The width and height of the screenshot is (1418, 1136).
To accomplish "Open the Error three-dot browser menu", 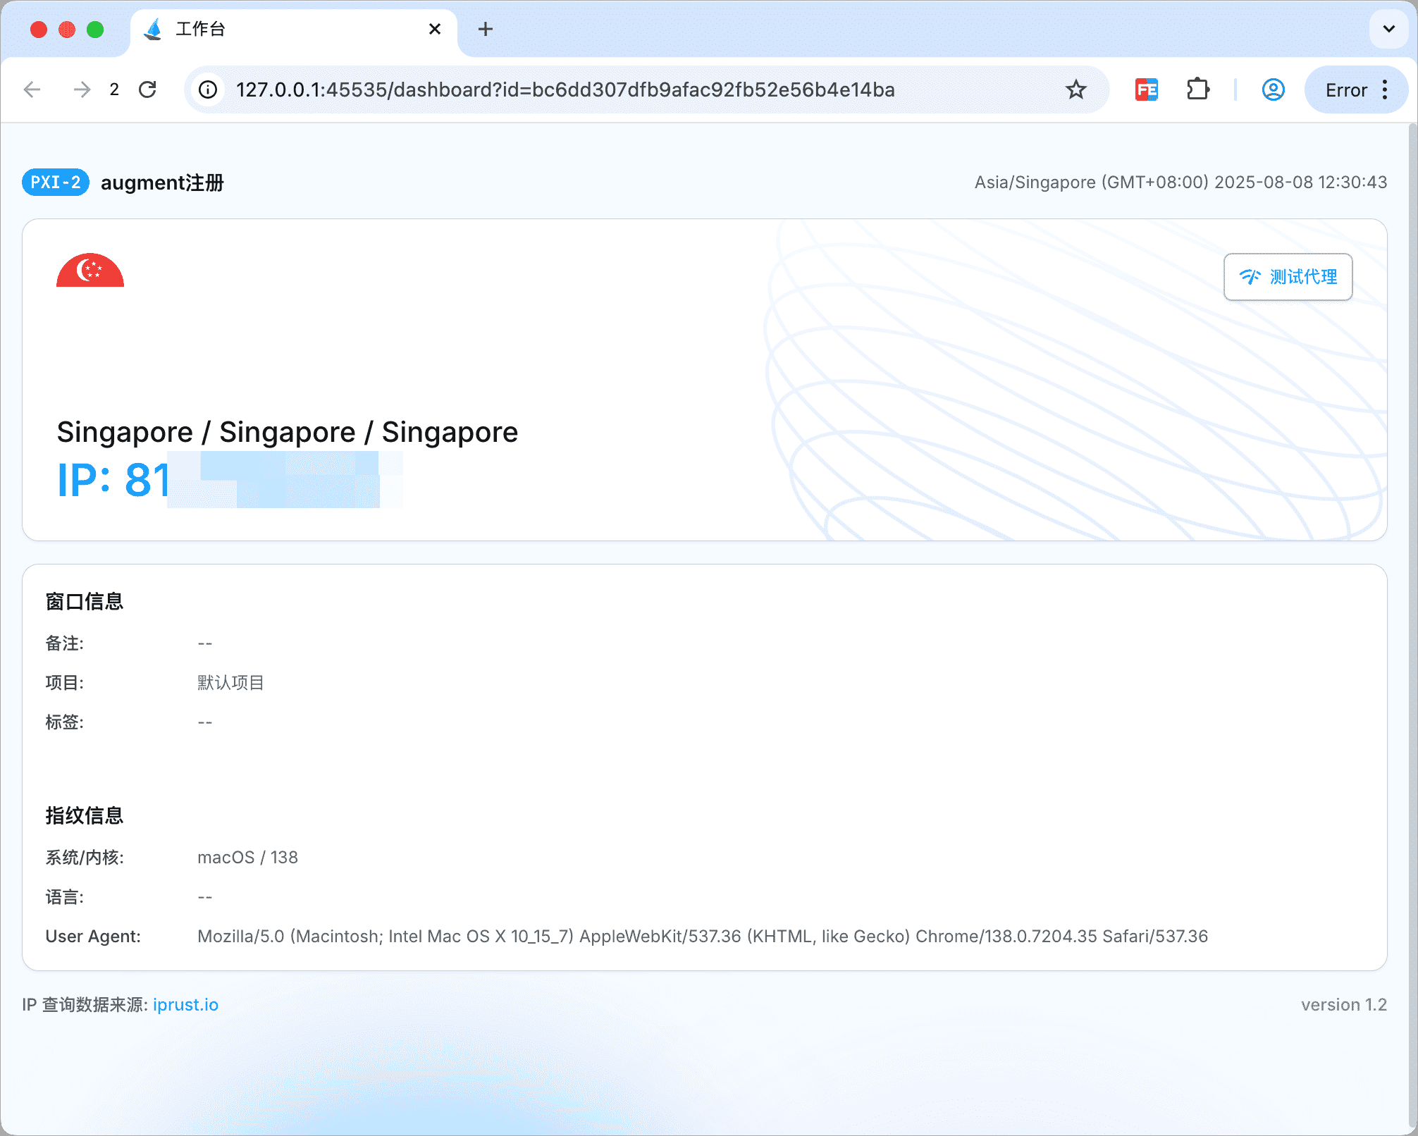I will pyautogui.click(x=1384, y=89).
